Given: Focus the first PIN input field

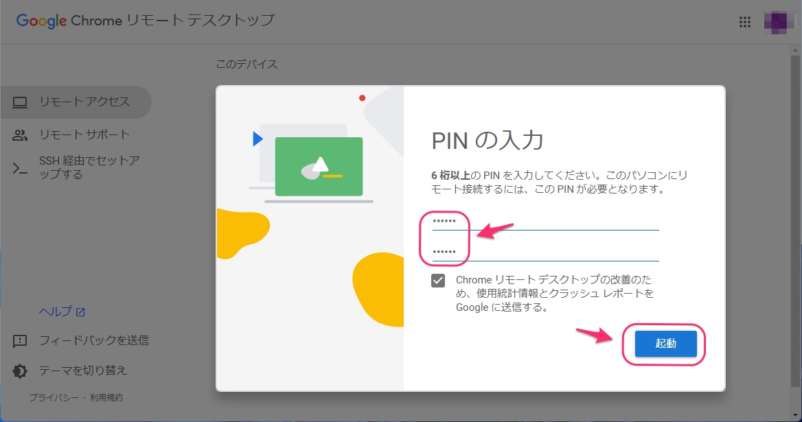Looking at the screenshot, I should (545, 222).
